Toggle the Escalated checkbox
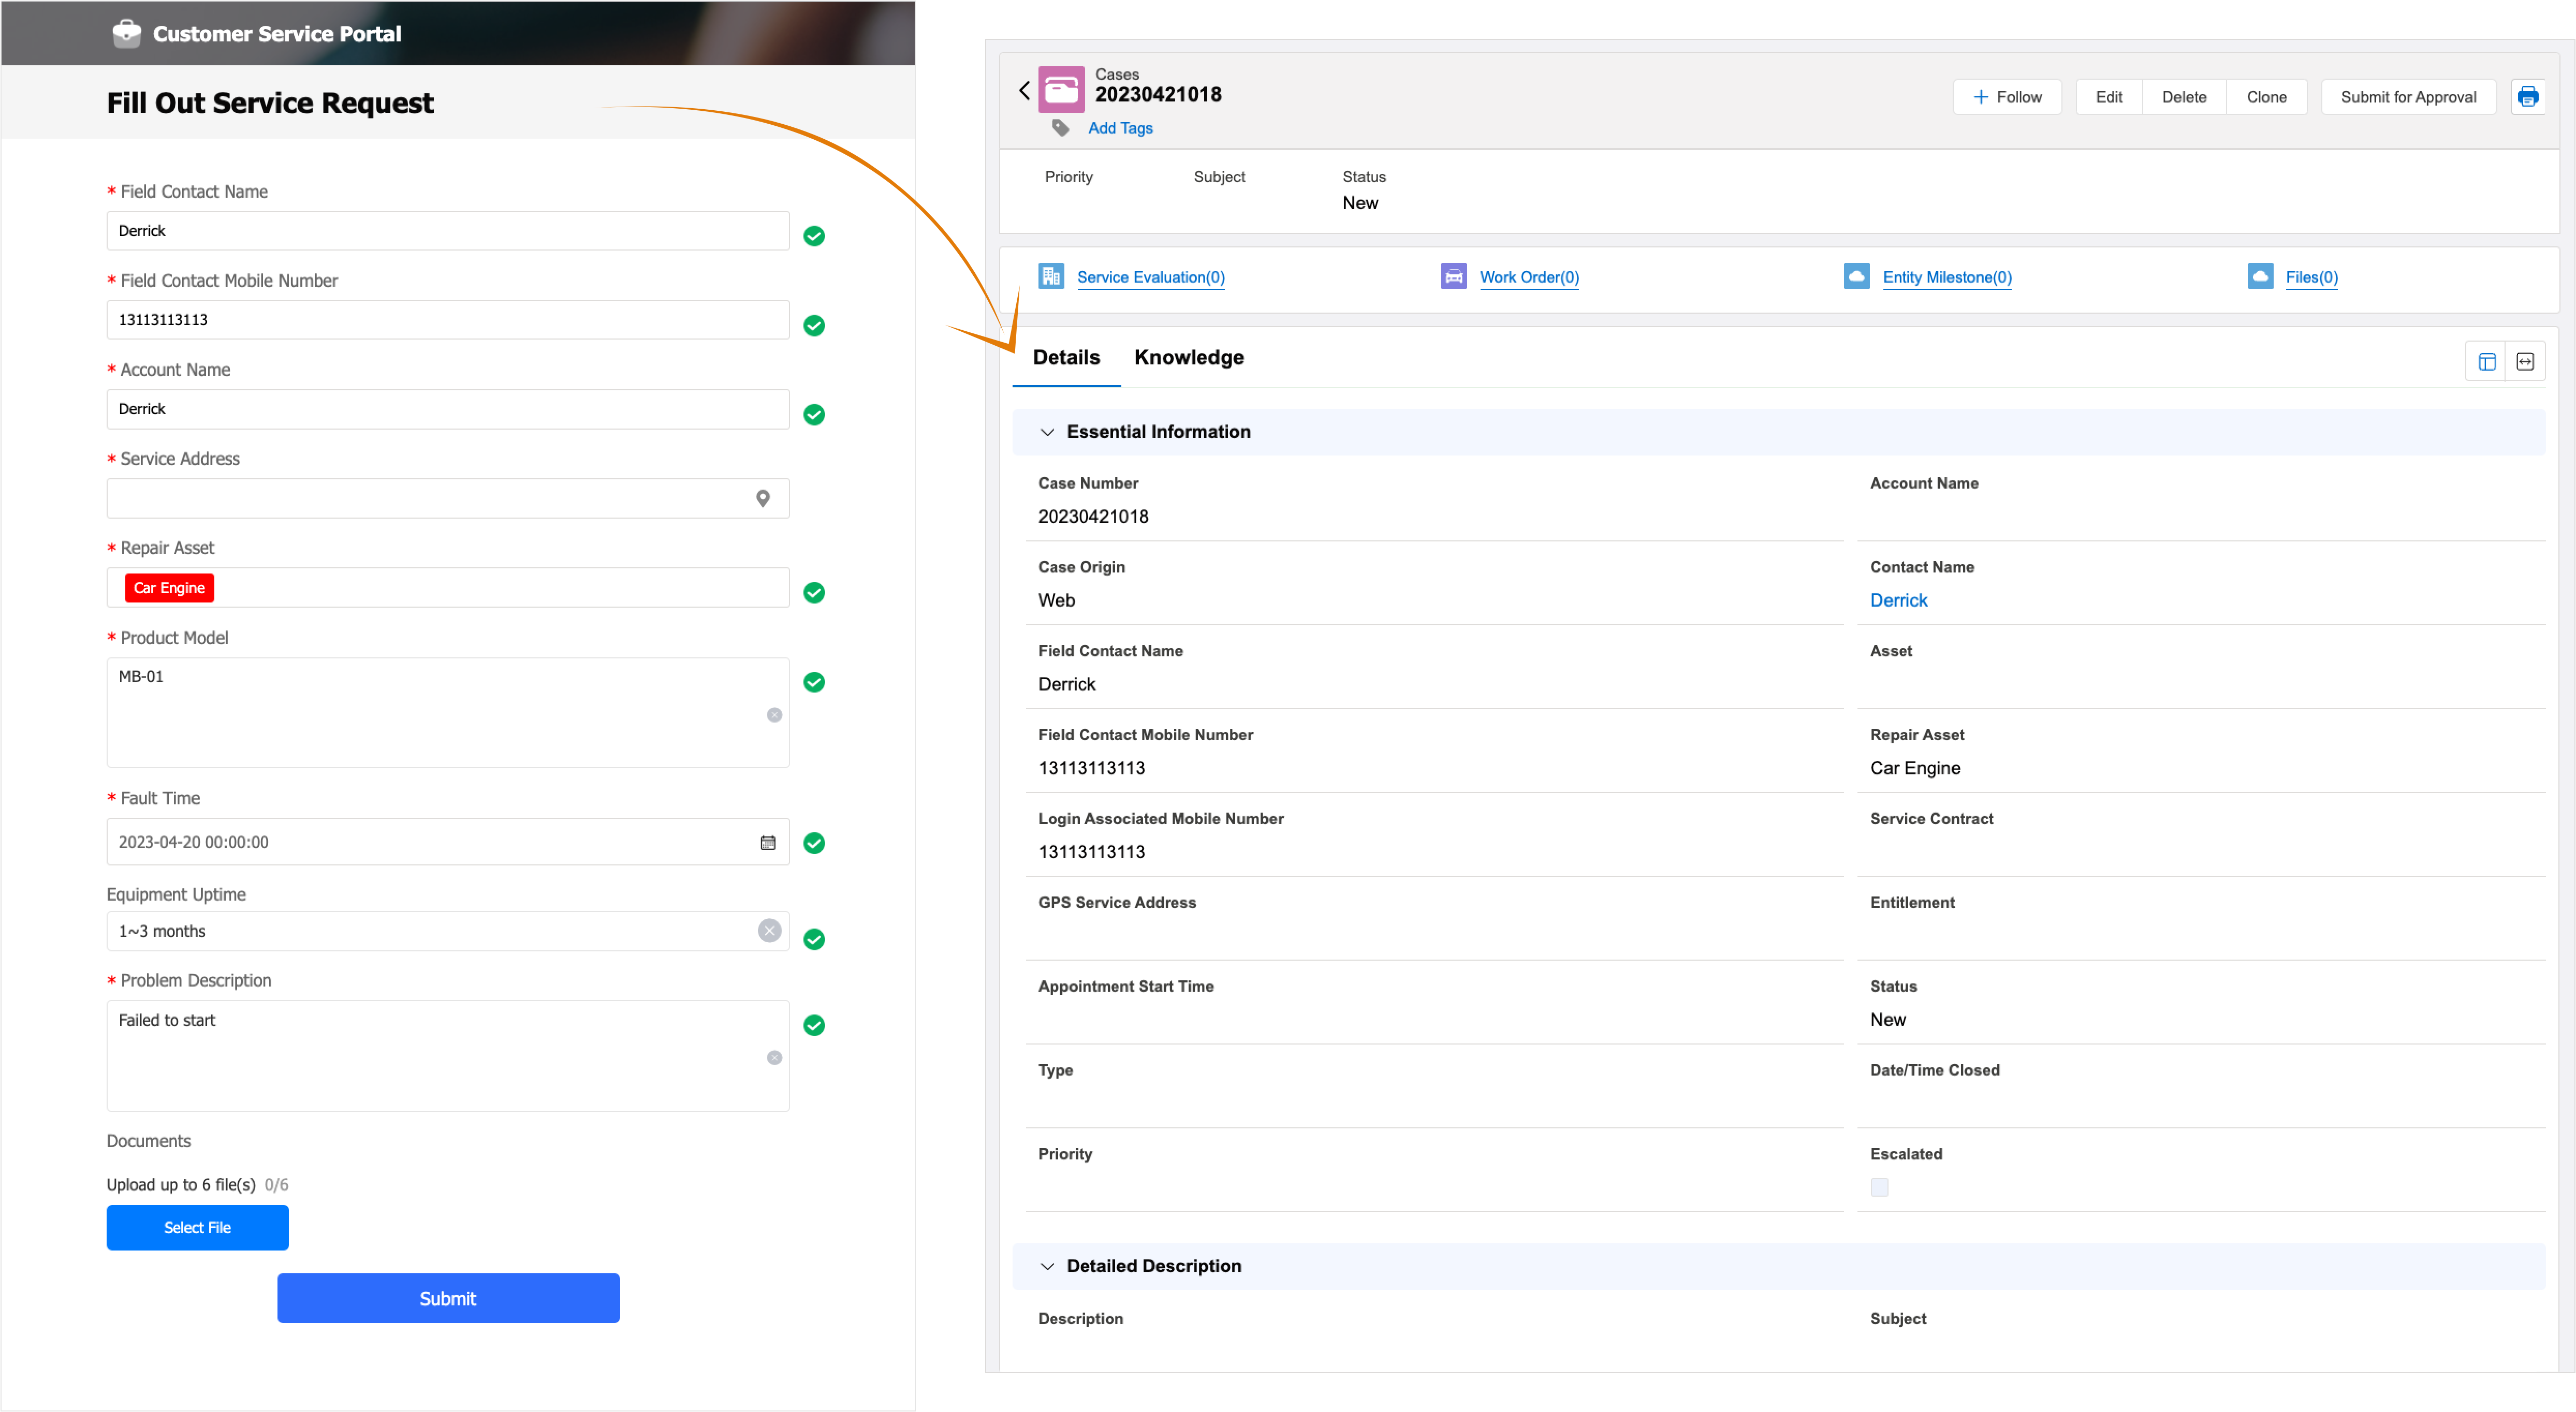The image size is (2576, 1412). coord(1879,1187)
